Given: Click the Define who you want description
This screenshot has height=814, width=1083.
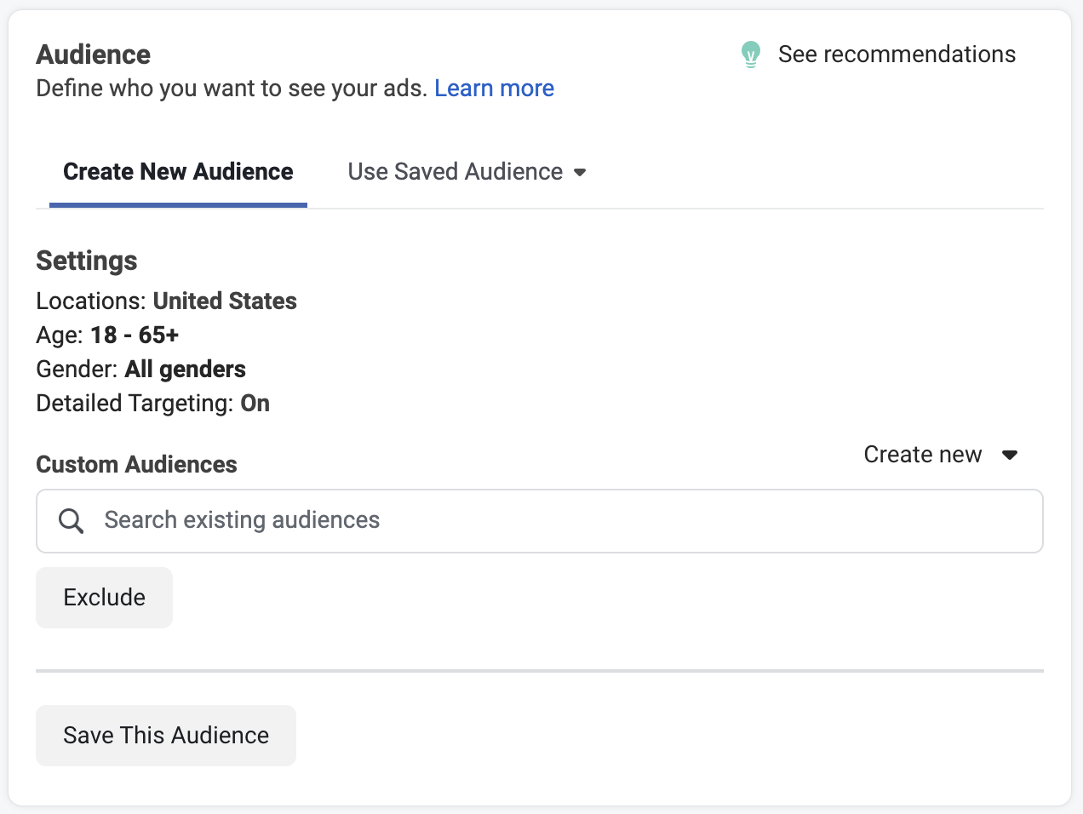Looking at the screenshot, I should pos(232,89).
